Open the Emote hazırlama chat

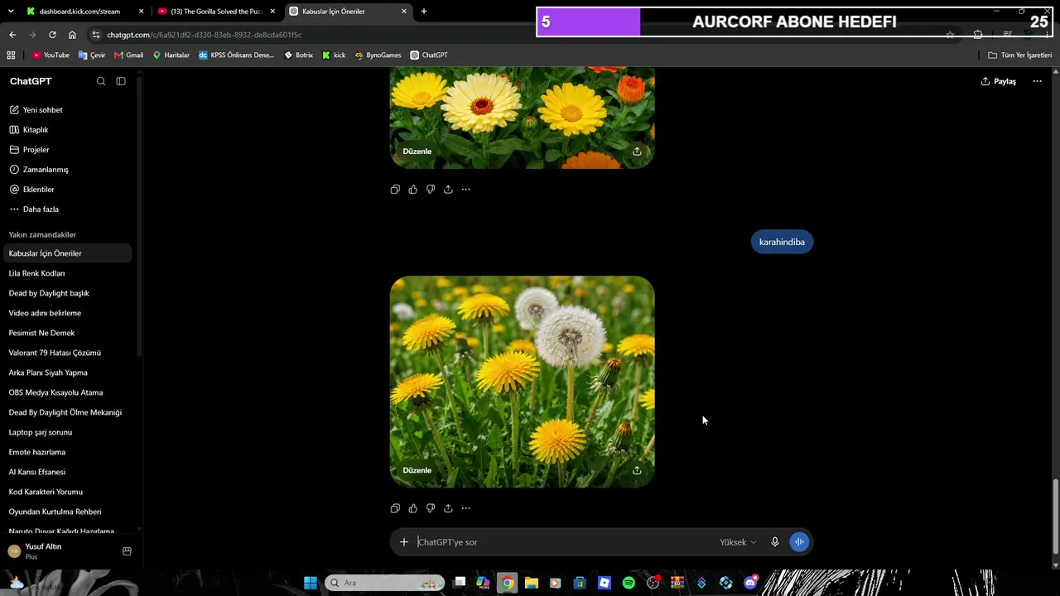66,452
